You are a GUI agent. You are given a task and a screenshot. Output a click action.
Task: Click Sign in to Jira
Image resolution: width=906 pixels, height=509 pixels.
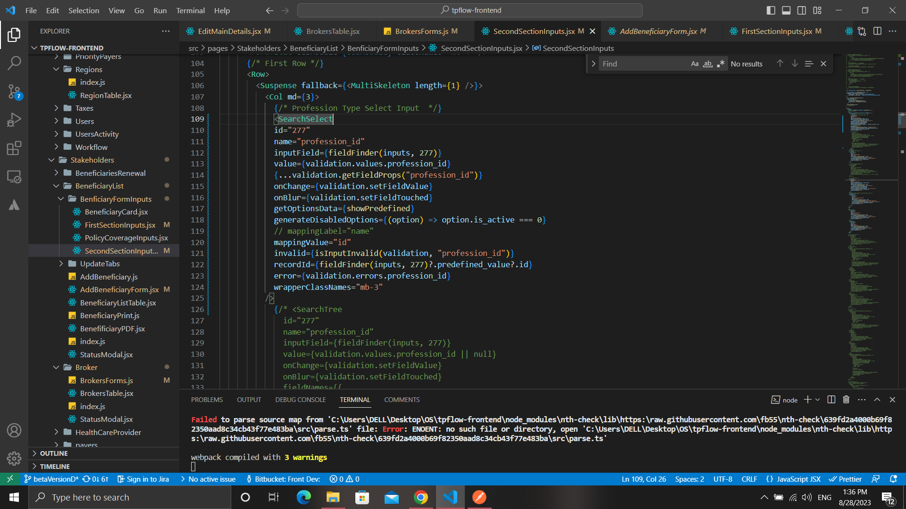143,479
